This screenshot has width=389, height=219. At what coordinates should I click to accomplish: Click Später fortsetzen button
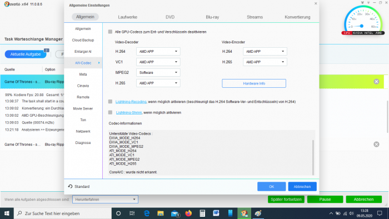(x=286, y=199)
